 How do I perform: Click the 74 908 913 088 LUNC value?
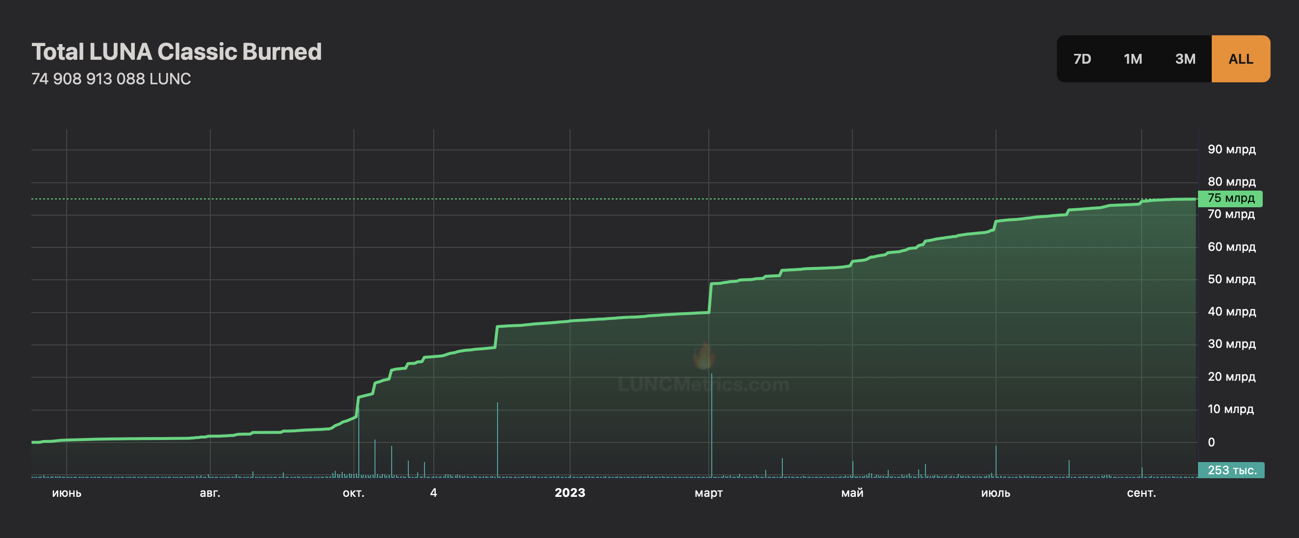tap(111, 79)
